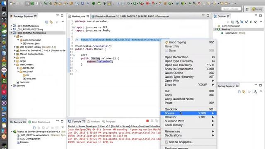
Task: Open the Pivotal tc Runtime Error report tab
Action: (130, 16)
